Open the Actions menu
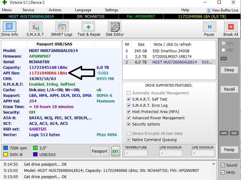This screenshot has height=180, width=241. 55,10
